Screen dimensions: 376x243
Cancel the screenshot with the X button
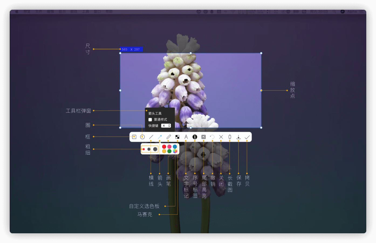[x=221, y=137]
